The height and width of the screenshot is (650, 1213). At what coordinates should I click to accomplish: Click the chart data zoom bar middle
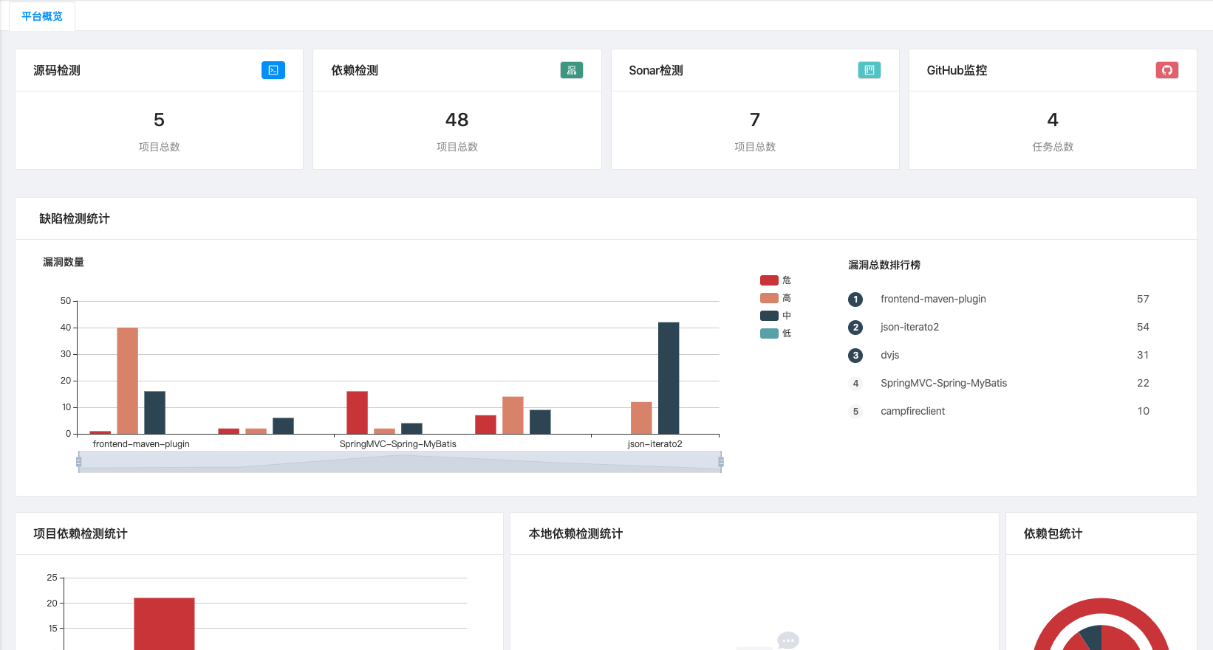pos(400,462)
